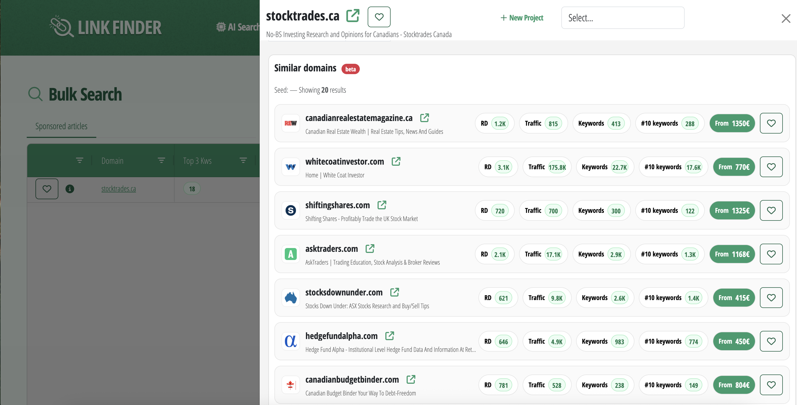The image size is (797, 405).
Task: Click the beta badge beside Similar domains
Action: (350, 69)
